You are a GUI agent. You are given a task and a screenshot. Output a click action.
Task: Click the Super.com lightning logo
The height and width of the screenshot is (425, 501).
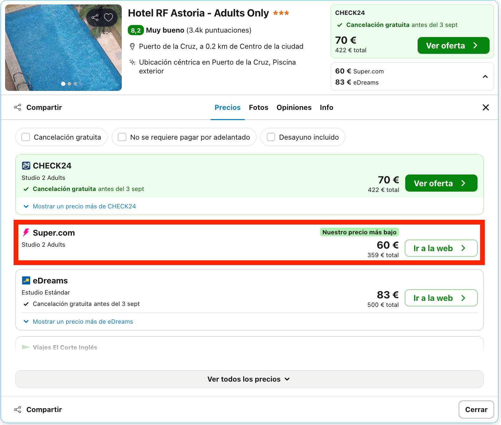click(26, 233)
